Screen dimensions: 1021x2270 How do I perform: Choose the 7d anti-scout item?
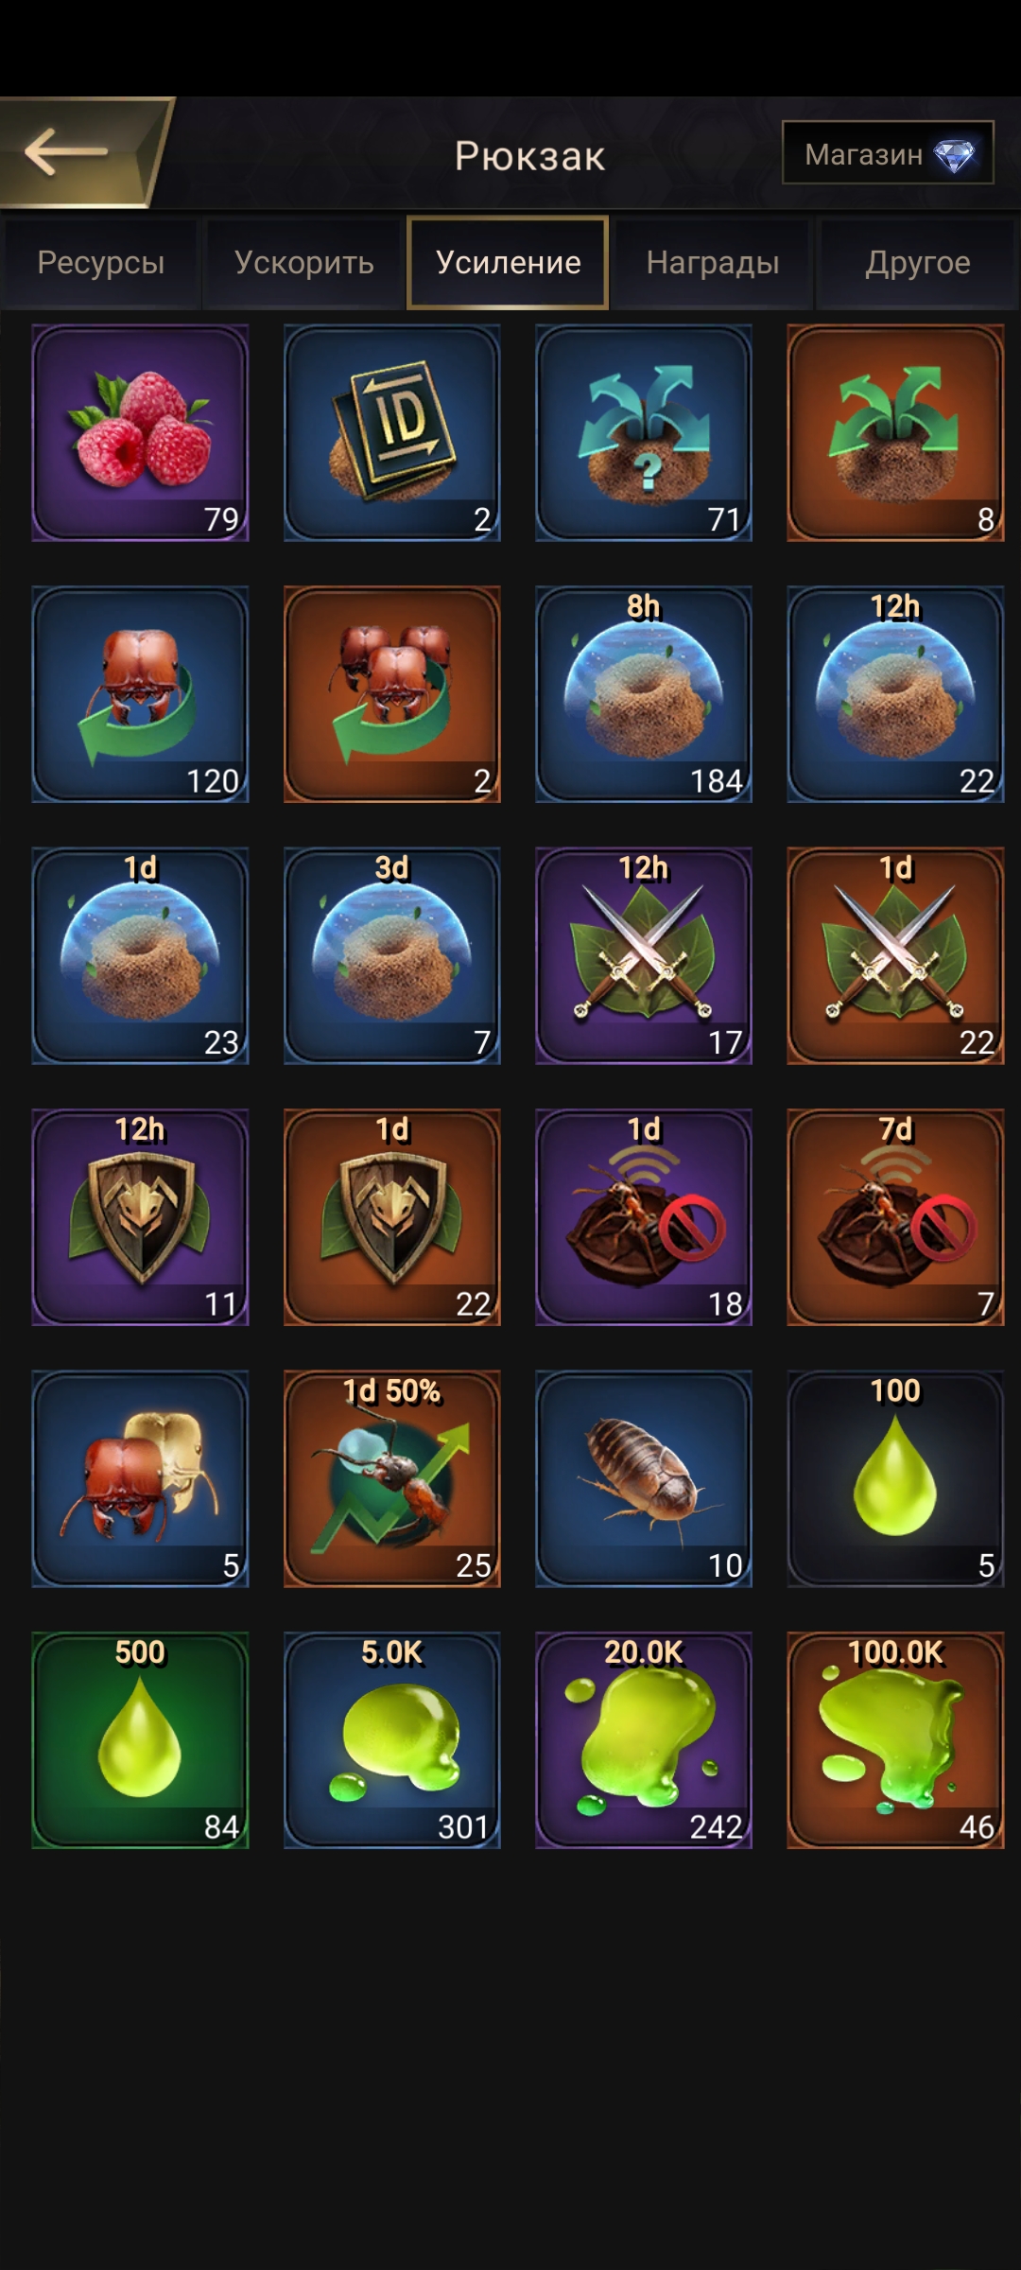point(895,1217)
